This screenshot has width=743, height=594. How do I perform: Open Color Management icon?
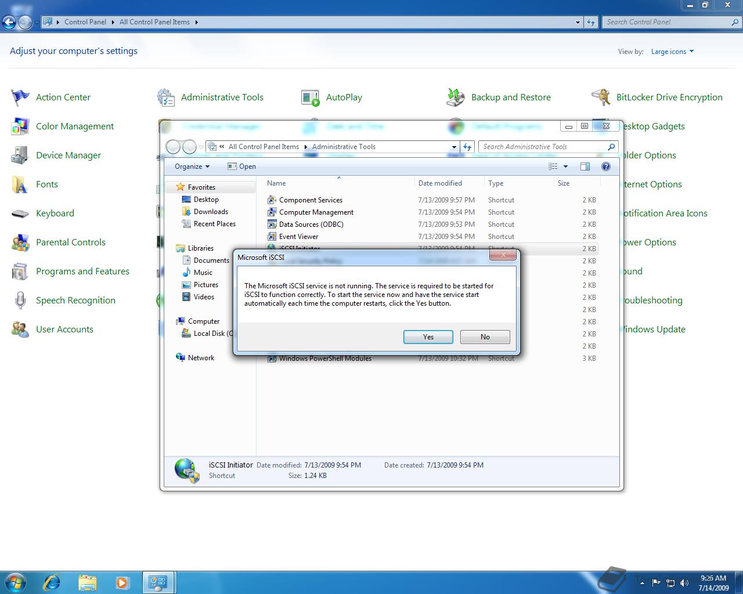coord(20,126)
